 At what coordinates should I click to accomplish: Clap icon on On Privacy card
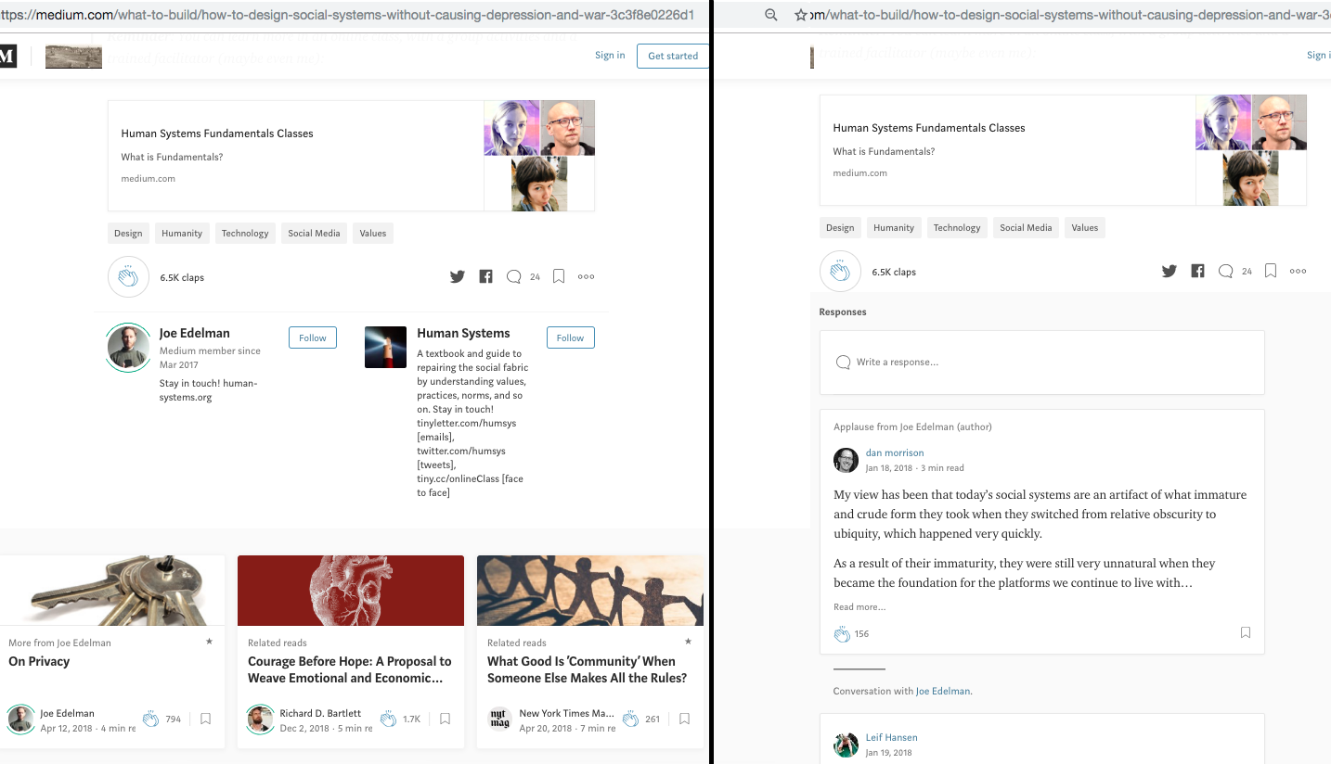[x=151, y=719]
